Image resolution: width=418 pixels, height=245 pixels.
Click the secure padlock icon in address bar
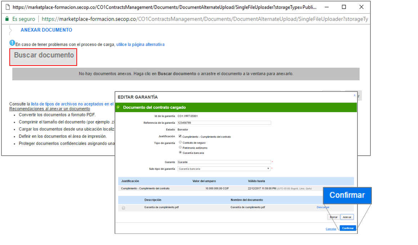point(7,19)
